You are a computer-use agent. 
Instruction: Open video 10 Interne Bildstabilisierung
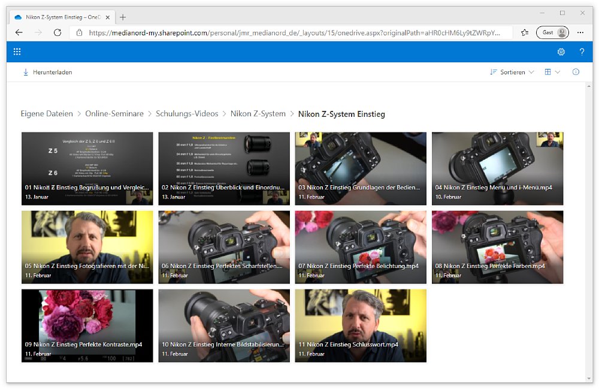pos(224,325)
